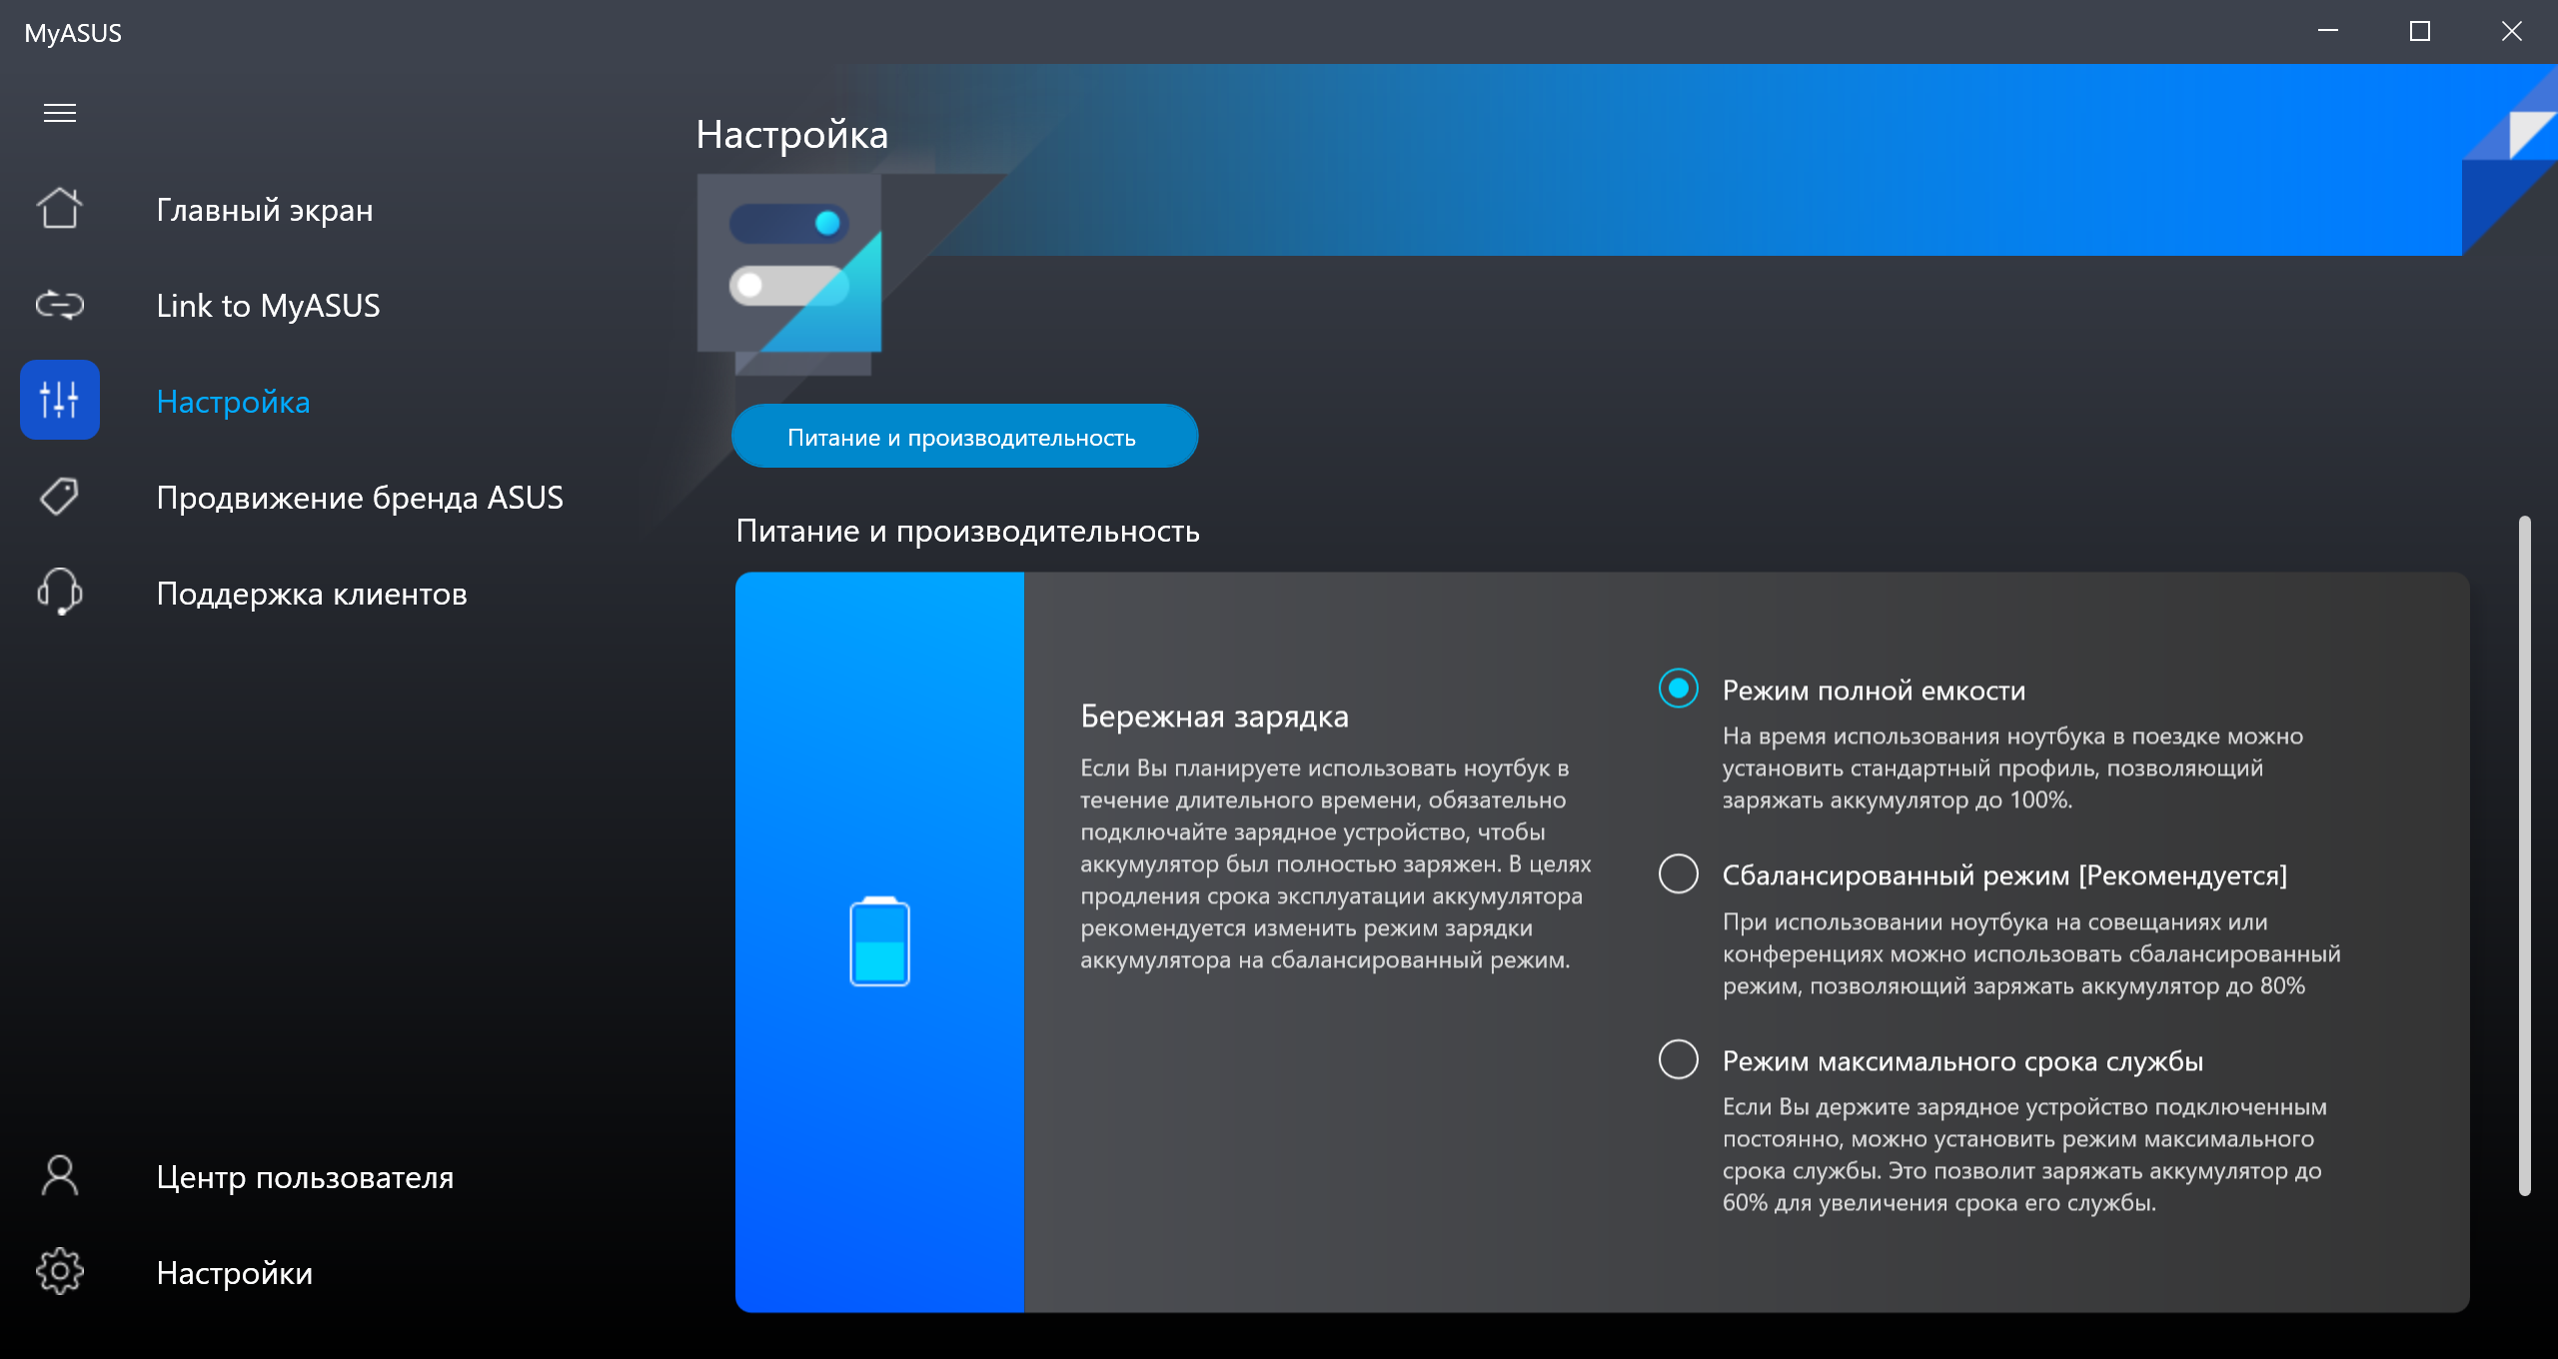
Task: Open Центр пользователя label
Action: (305, 1177)
